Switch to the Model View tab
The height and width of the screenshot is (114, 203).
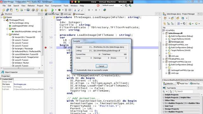pyautogui.click(x=183, y=84)
